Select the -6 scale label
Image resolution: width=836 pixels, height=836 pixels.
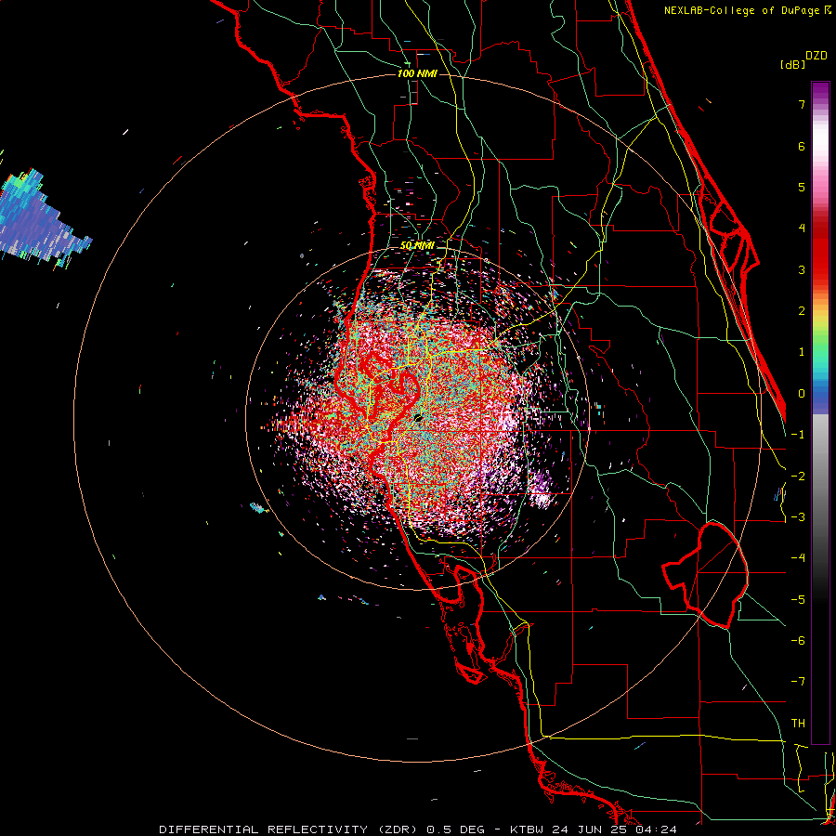coord(798,641)
